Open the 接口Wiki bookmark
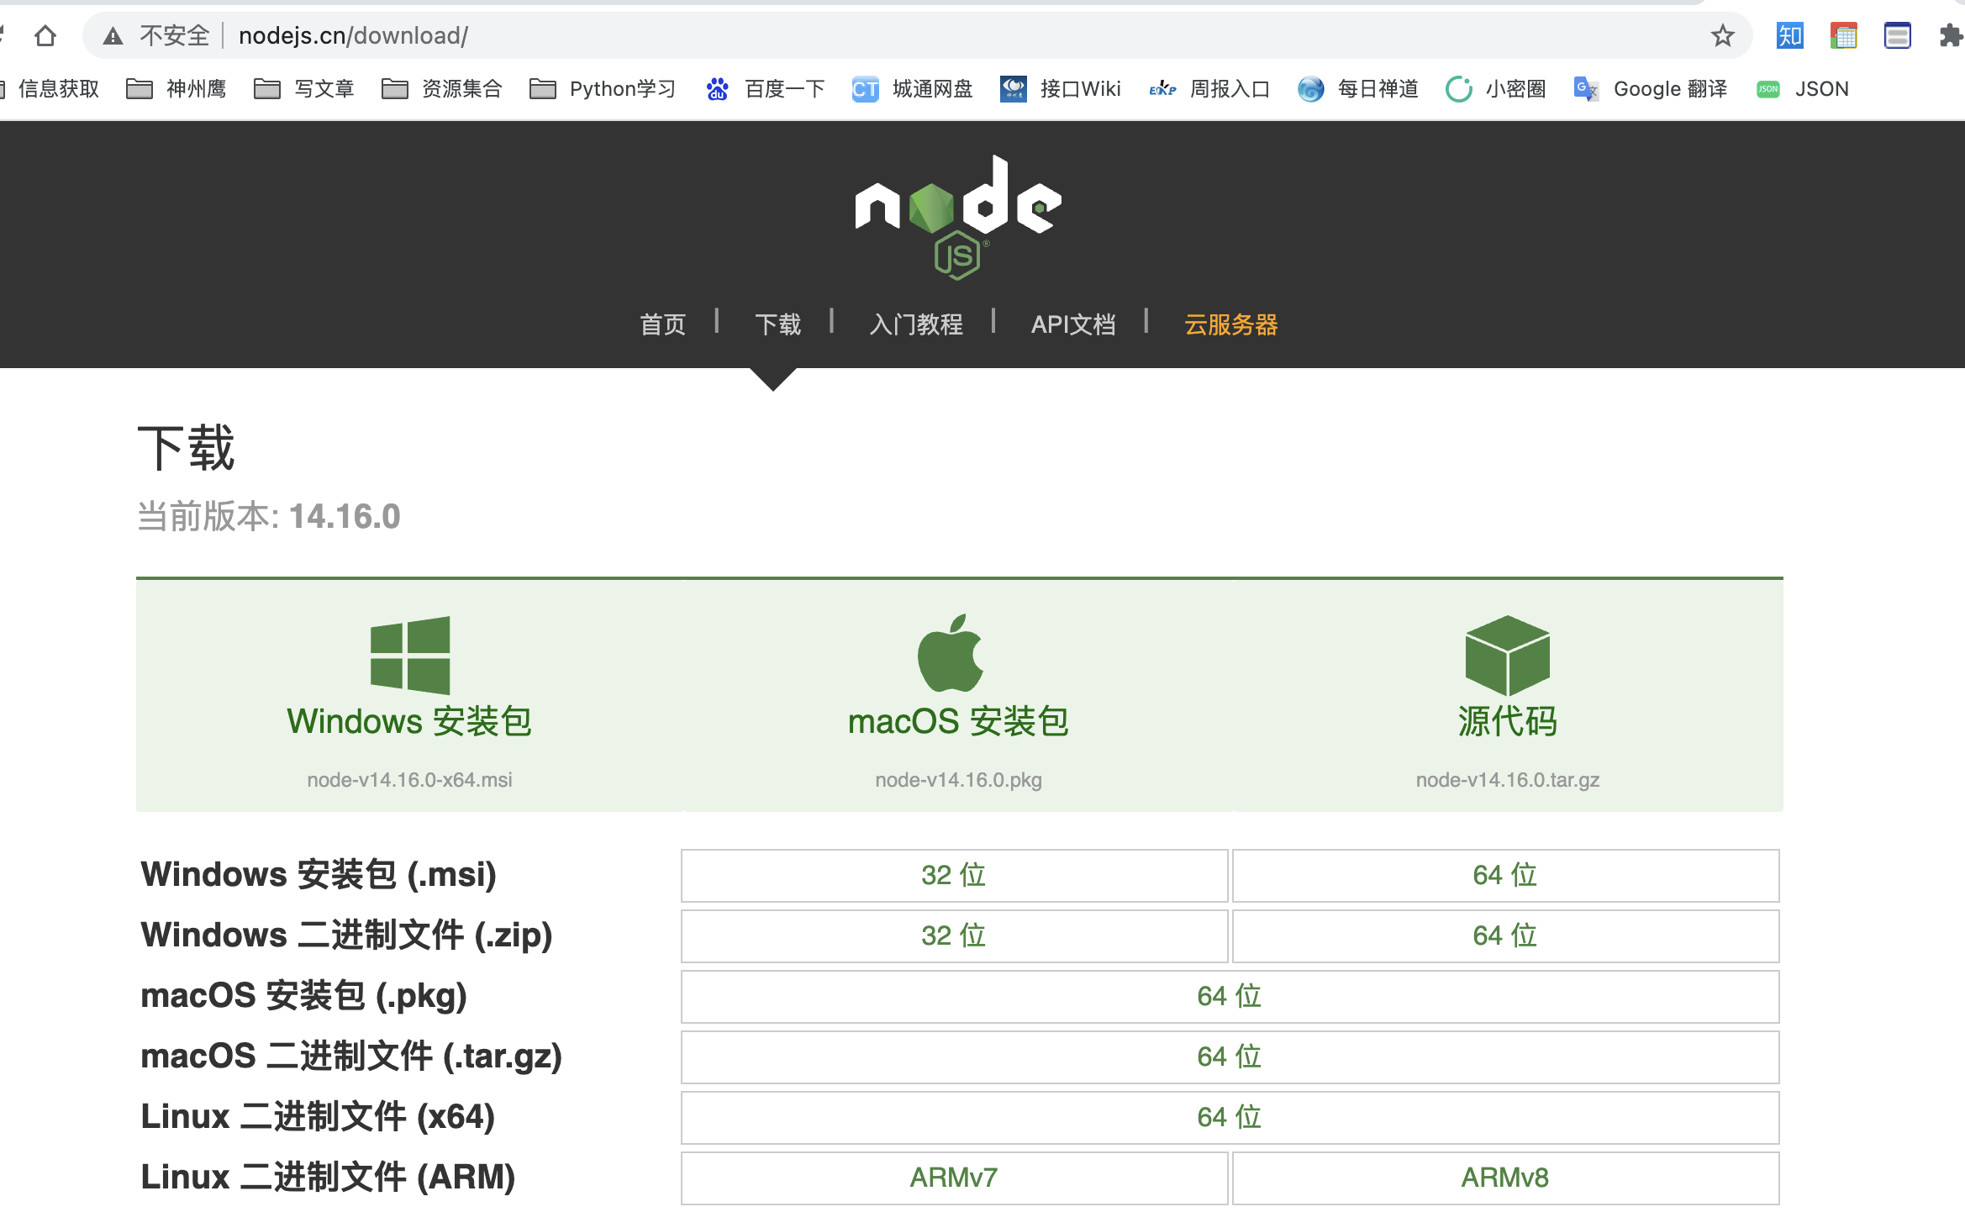Viewport: 1965px width, 1212px height. click(1060, 88)
